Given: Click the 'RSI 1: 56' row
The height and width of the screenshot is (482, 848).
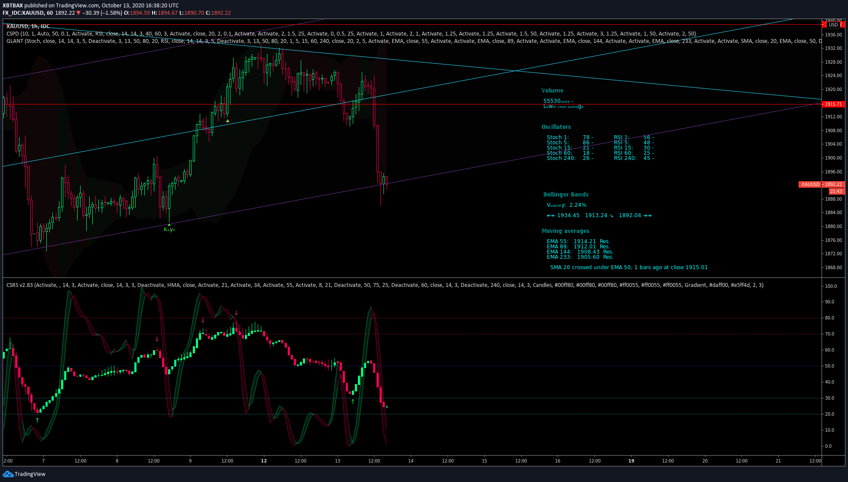Looking at the screenshot, I should (634, 137).
